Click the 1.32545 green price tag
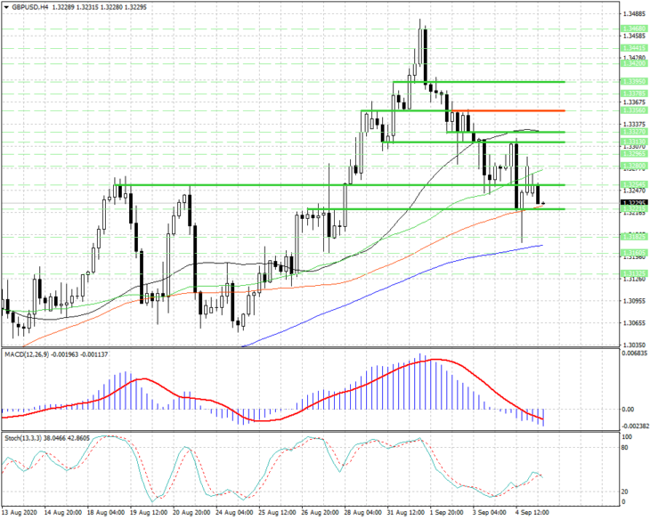This screenshot has width=650, height=520. coord(634,184)
